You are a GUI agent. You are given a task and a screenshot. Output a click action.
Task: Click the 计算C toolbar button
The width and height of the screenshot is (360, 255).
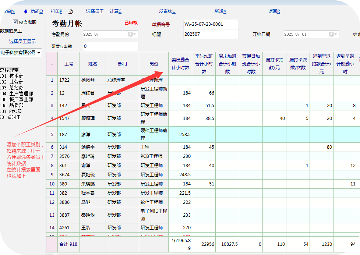116,11
